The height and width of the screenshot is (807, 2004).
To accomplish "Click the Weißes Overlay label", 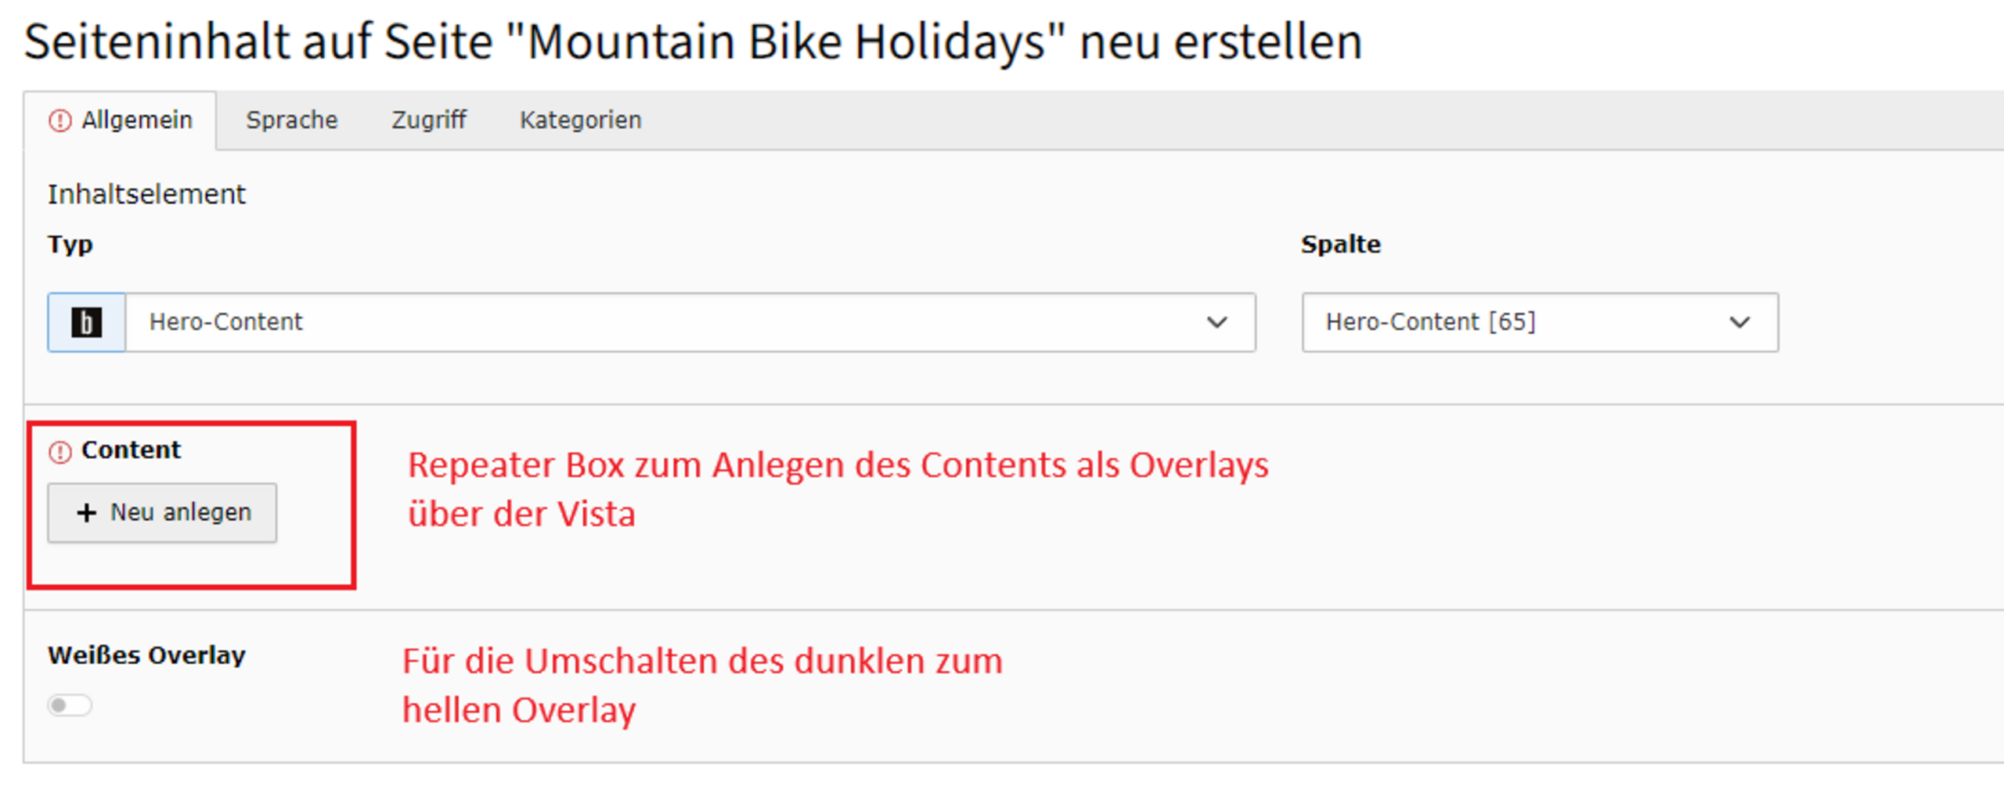I will point(146,655).
